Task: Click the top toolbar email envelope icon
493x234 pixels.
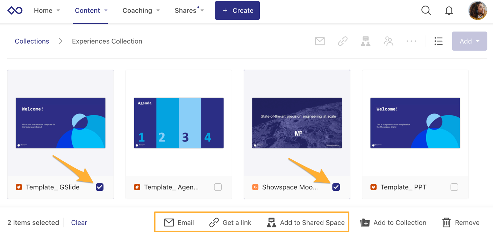Action: pyautogui.click(x=320, y=41)
